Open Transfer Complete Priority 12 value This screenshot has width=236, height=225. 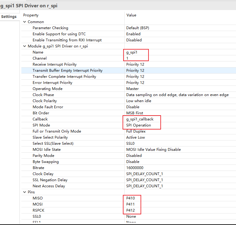pos(135,77)
